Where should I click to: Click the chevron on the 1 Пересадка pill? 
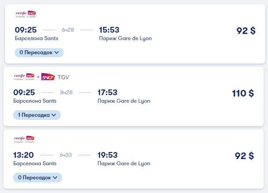(54, 115)
